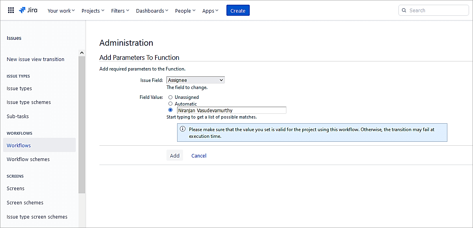The image size is (473, 228).
Task: Open the app switcher grid icon
Action: point(11,10)
